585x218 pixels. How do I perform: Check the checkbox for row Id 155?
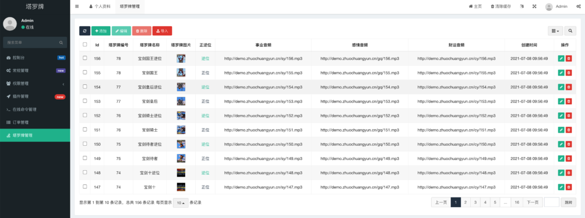(x=85, y=72)
